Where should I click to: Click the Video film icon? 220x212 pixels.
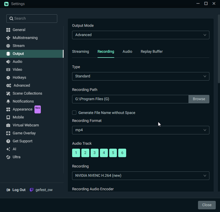tap(8, 69)
